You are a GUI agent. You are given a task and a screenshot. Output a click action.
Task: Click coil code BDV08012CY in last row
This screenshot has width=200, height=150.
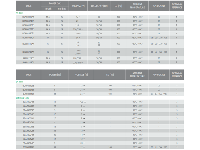(x=28, y=147)
